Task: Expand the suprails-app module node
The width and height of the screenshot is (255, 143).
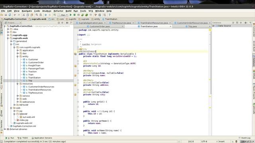Action: click(x=8, y=35)
